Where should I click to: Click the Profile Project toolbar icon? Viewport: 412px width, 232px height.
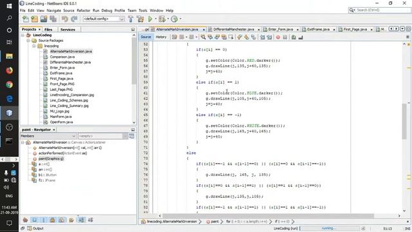pyautogui.click(x=174, y=19)
